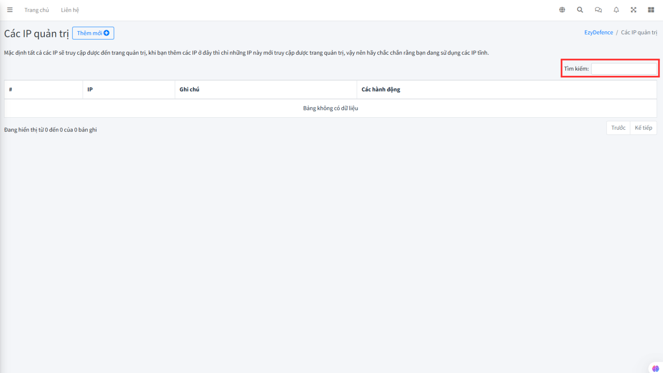This screenshot has width=663, height=373.
Task: Go to previous page with Trước
Action: click(618, 128)
